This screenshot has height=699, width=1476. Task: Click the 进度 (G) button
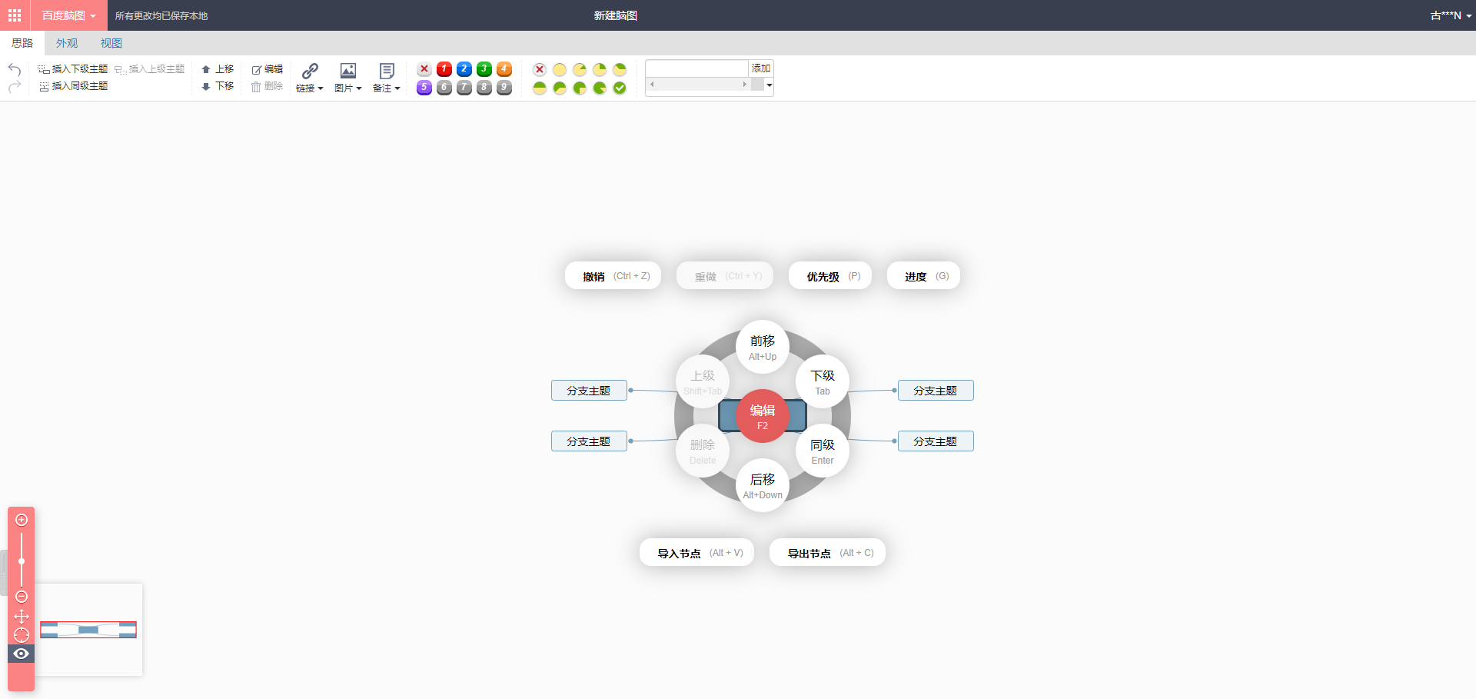click(923, 276)
